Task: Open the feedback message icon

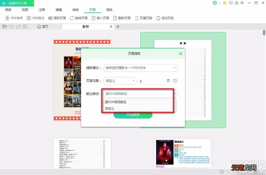Action: (x=231, y=3)
